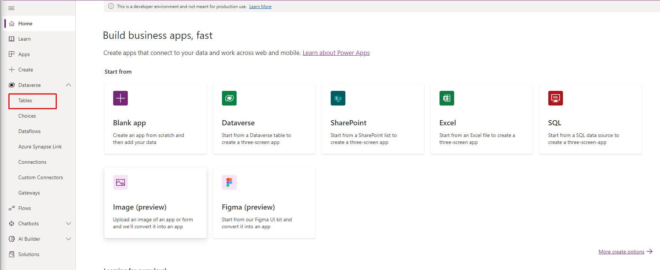Open the Home menu item

[38, 23]
